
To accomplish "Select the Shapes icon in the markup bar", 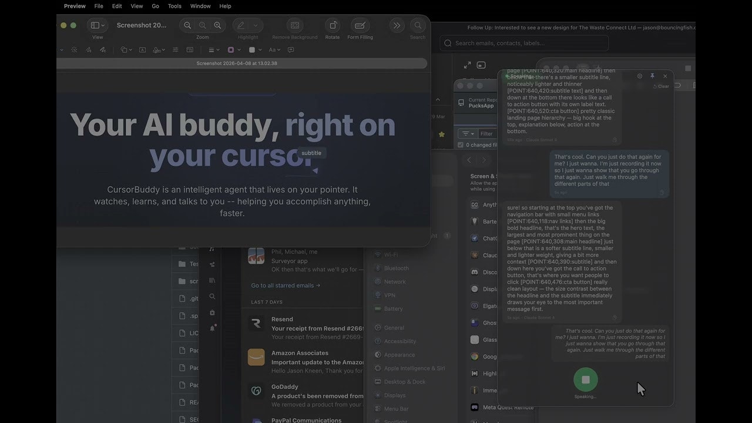I will [124, 50].
